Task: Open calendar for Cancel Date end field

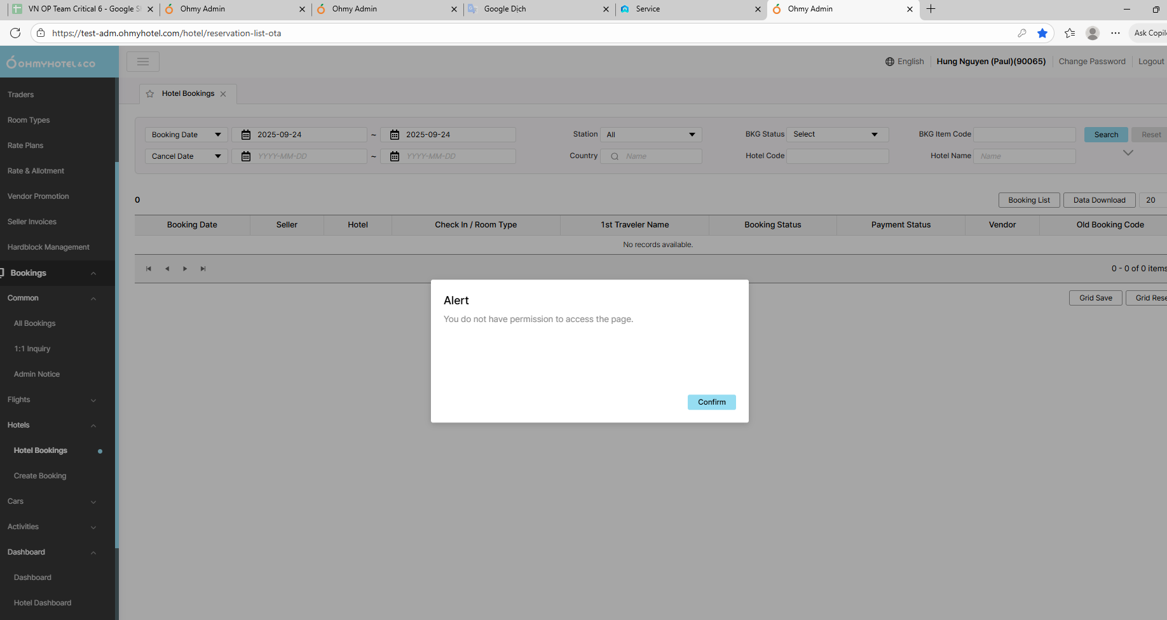Action: [x=395, y=156]
